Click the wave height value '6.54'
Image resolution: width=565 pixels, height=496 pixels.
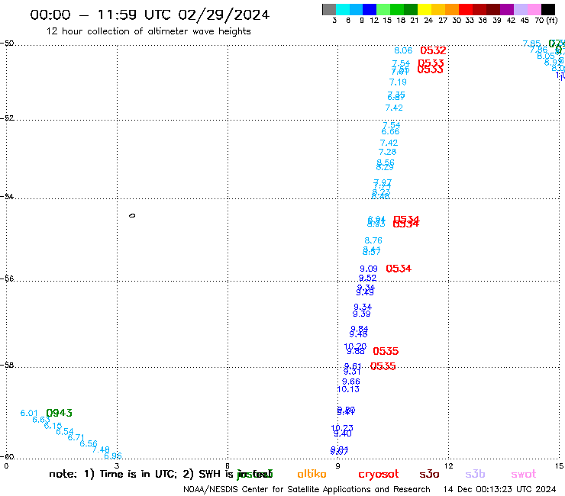(64, 432)
